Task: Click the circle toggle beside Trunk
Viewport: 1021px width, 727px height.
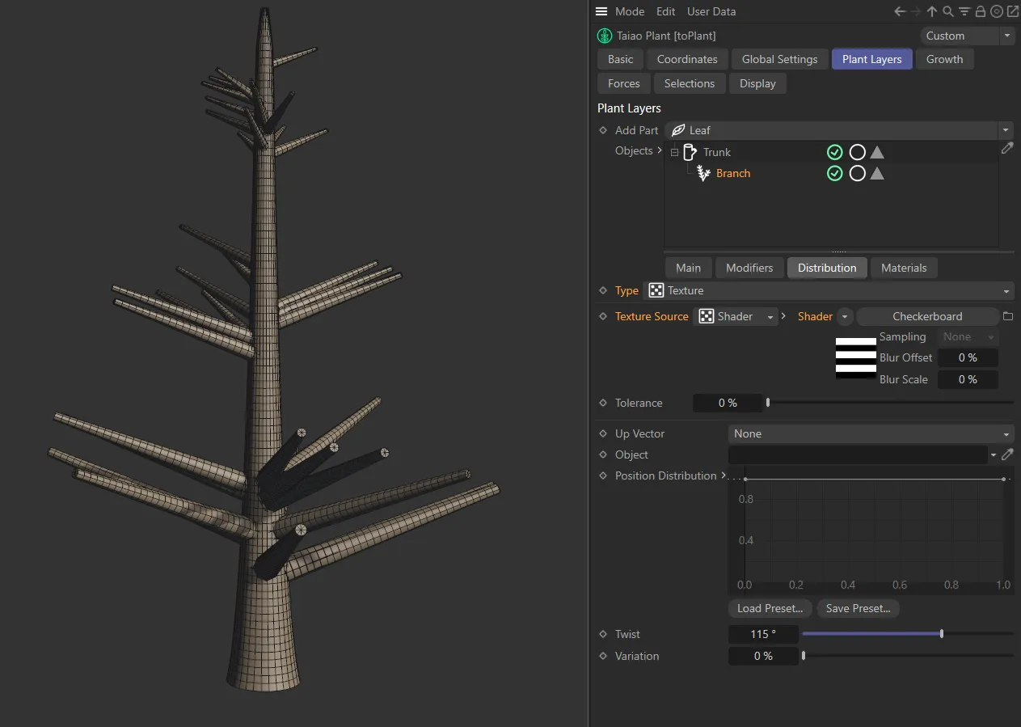Action: 858,152
